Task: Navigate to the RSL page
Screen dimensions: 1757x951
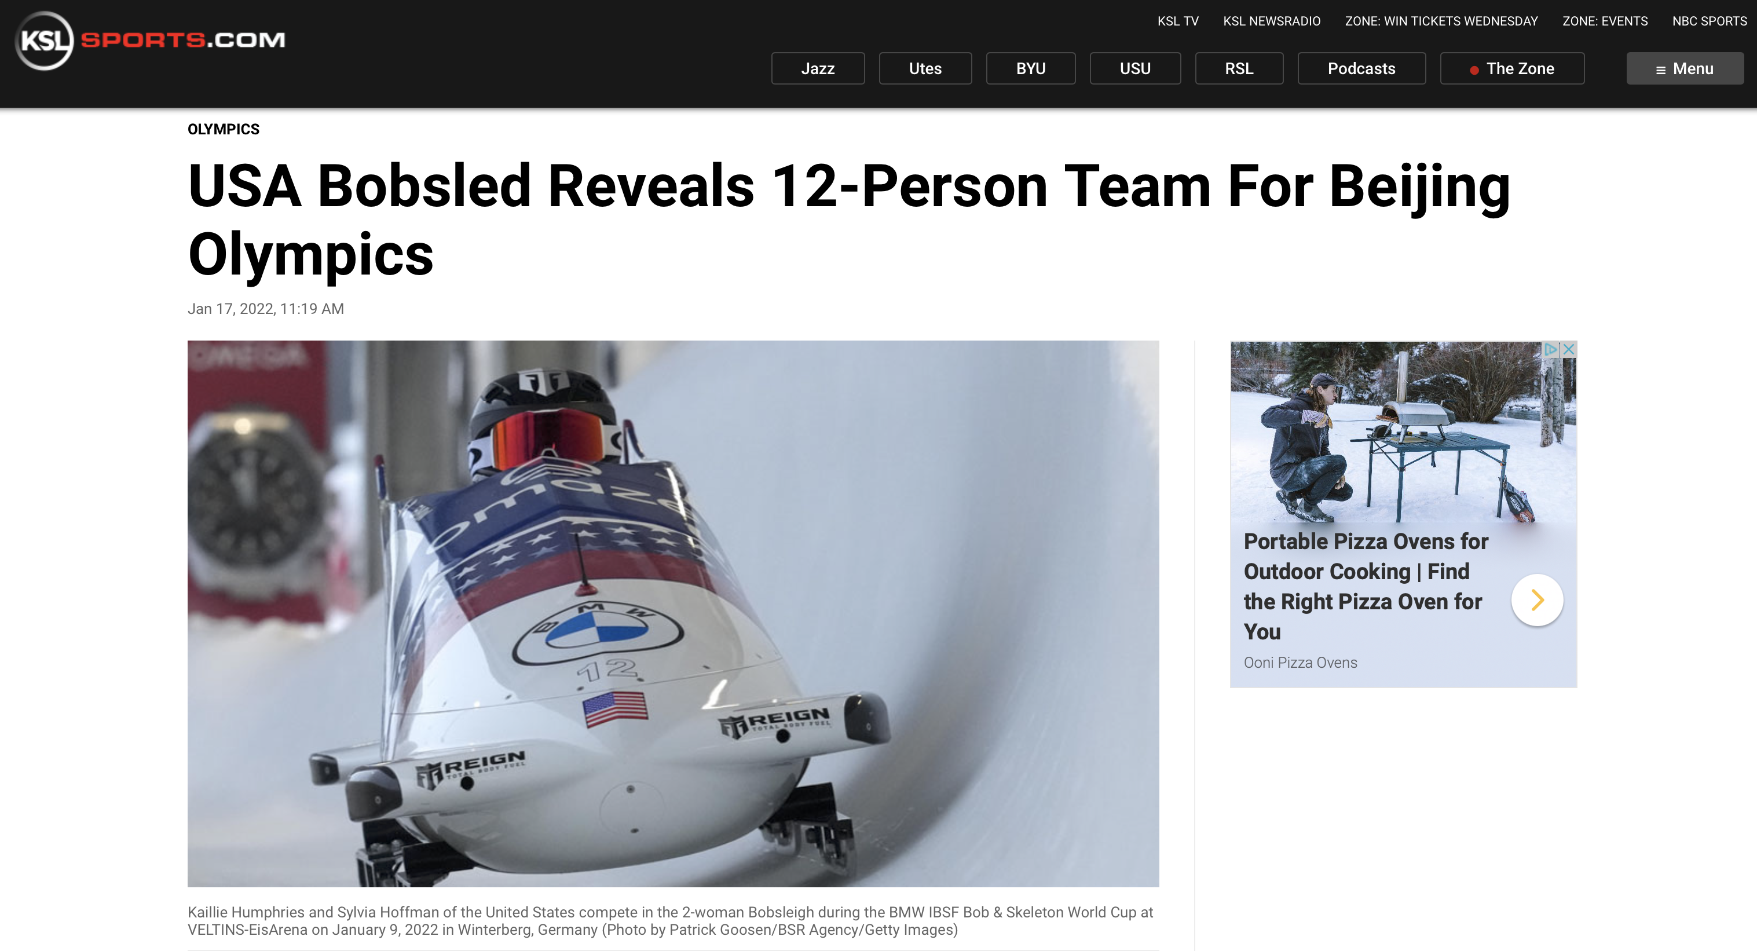Action: 1239,69
